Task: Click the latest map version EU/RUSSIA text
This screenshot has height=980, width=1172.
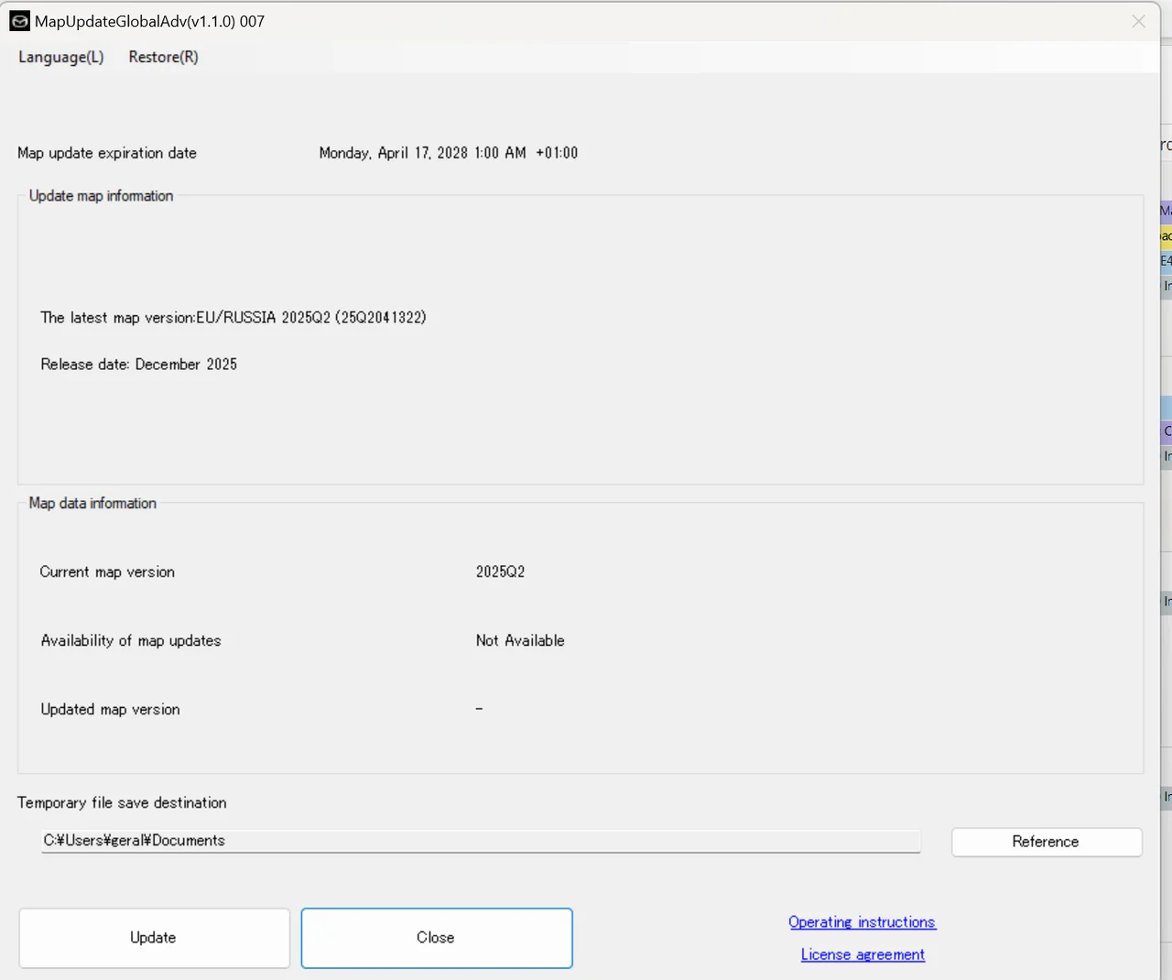Action: [233, 318]
